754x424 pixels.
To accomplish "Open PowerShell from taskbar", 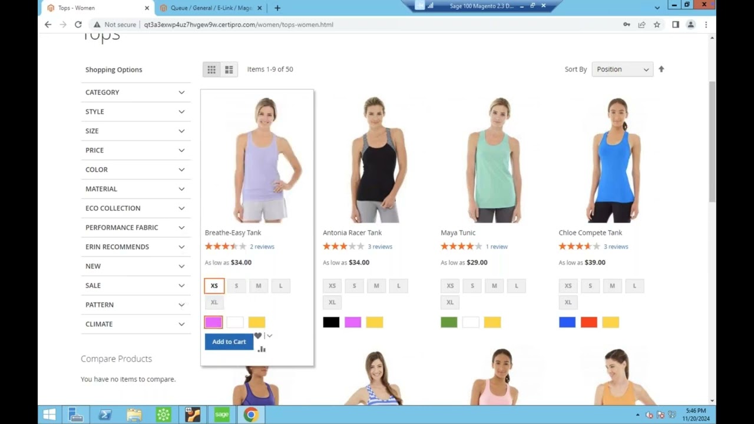I will point(105,415).
